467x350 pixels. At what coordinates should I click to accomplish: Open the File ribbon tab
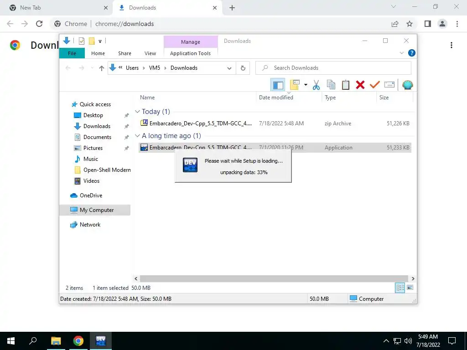pyautogui.click(x=72, y=53)
